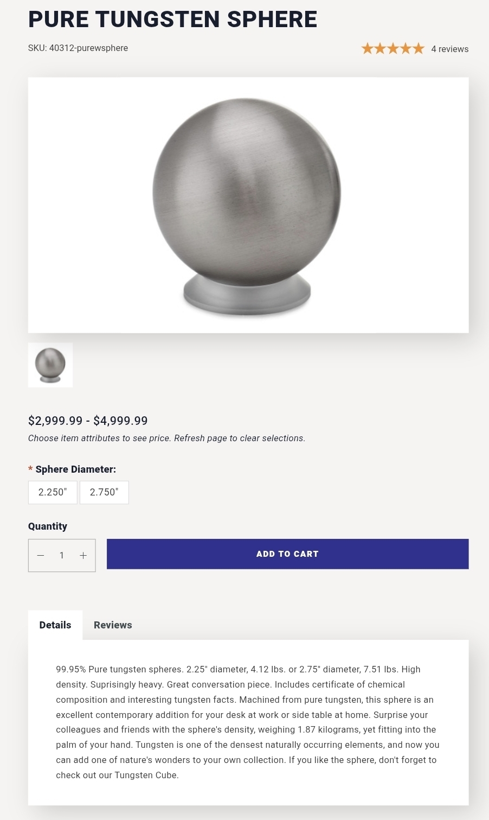Click the minus icon to decrease quantity
The image size is (489, 820).
pyautogui.click(x=41, y=555)
